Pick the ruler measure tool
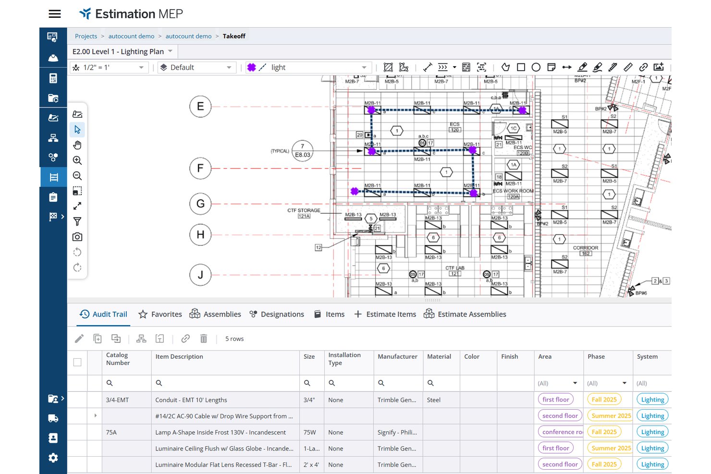 (628, 67)
